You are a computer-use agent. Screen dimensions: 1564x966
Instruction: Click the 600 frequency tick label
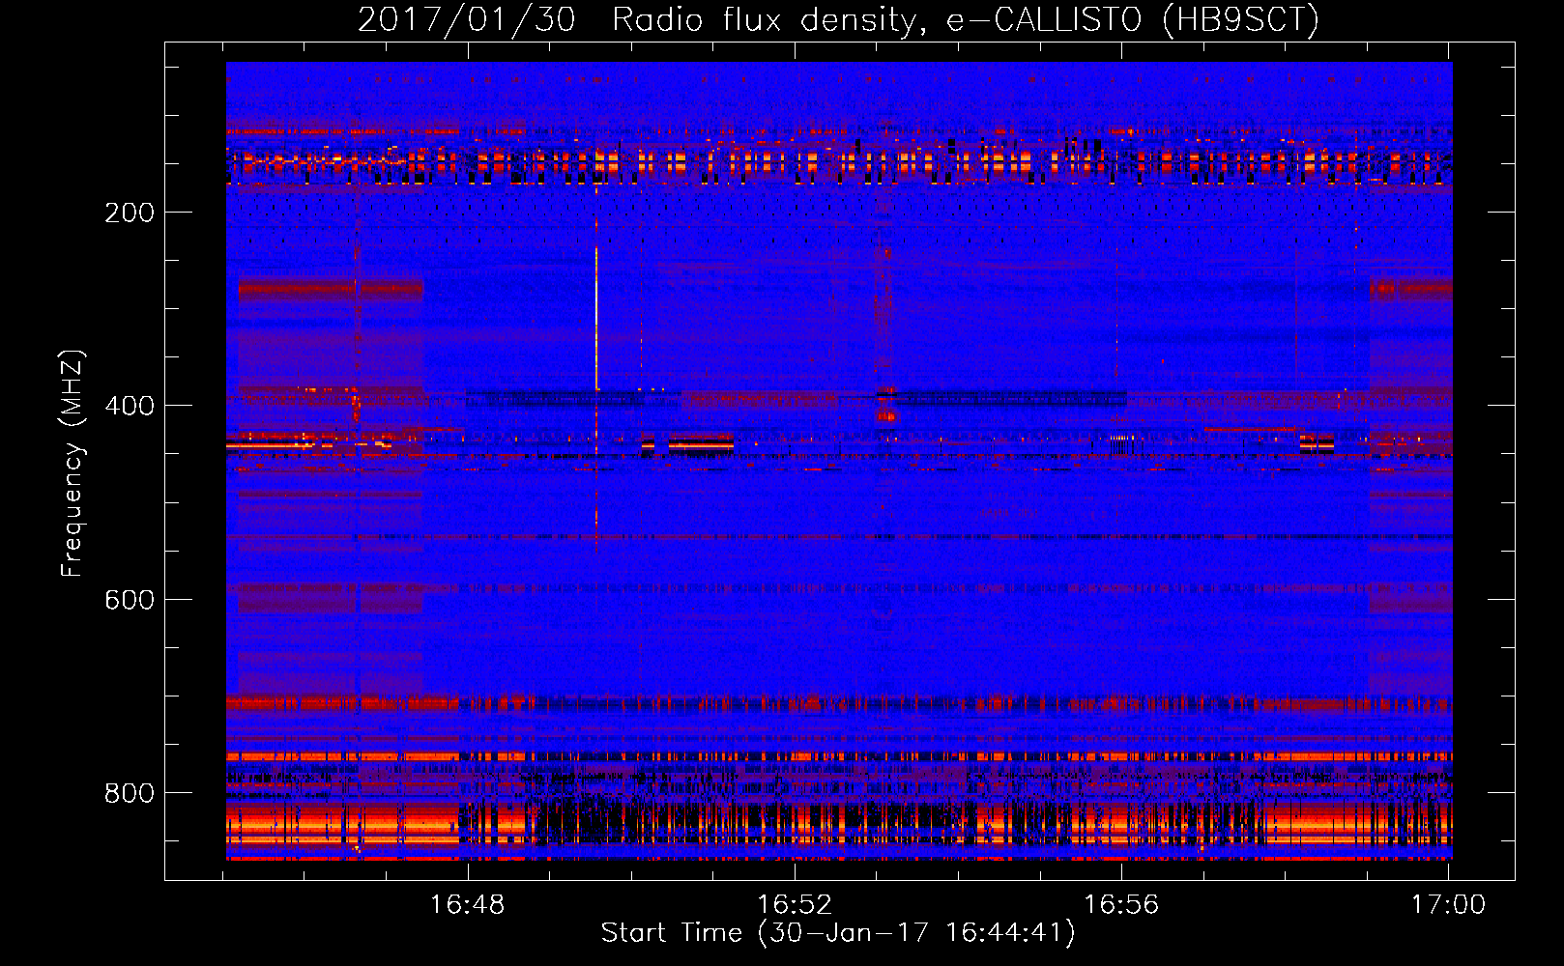click(x=130, y=600)
